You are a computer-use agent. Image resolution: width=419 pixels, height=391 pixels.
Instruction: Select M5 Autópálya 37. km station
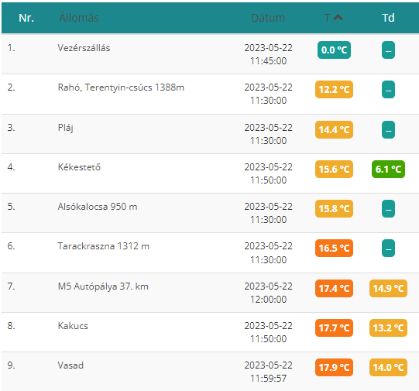coord(103,286)
